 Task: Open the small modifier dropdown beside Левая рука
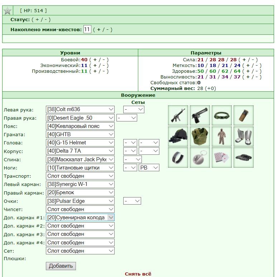(x=134, y=109)
